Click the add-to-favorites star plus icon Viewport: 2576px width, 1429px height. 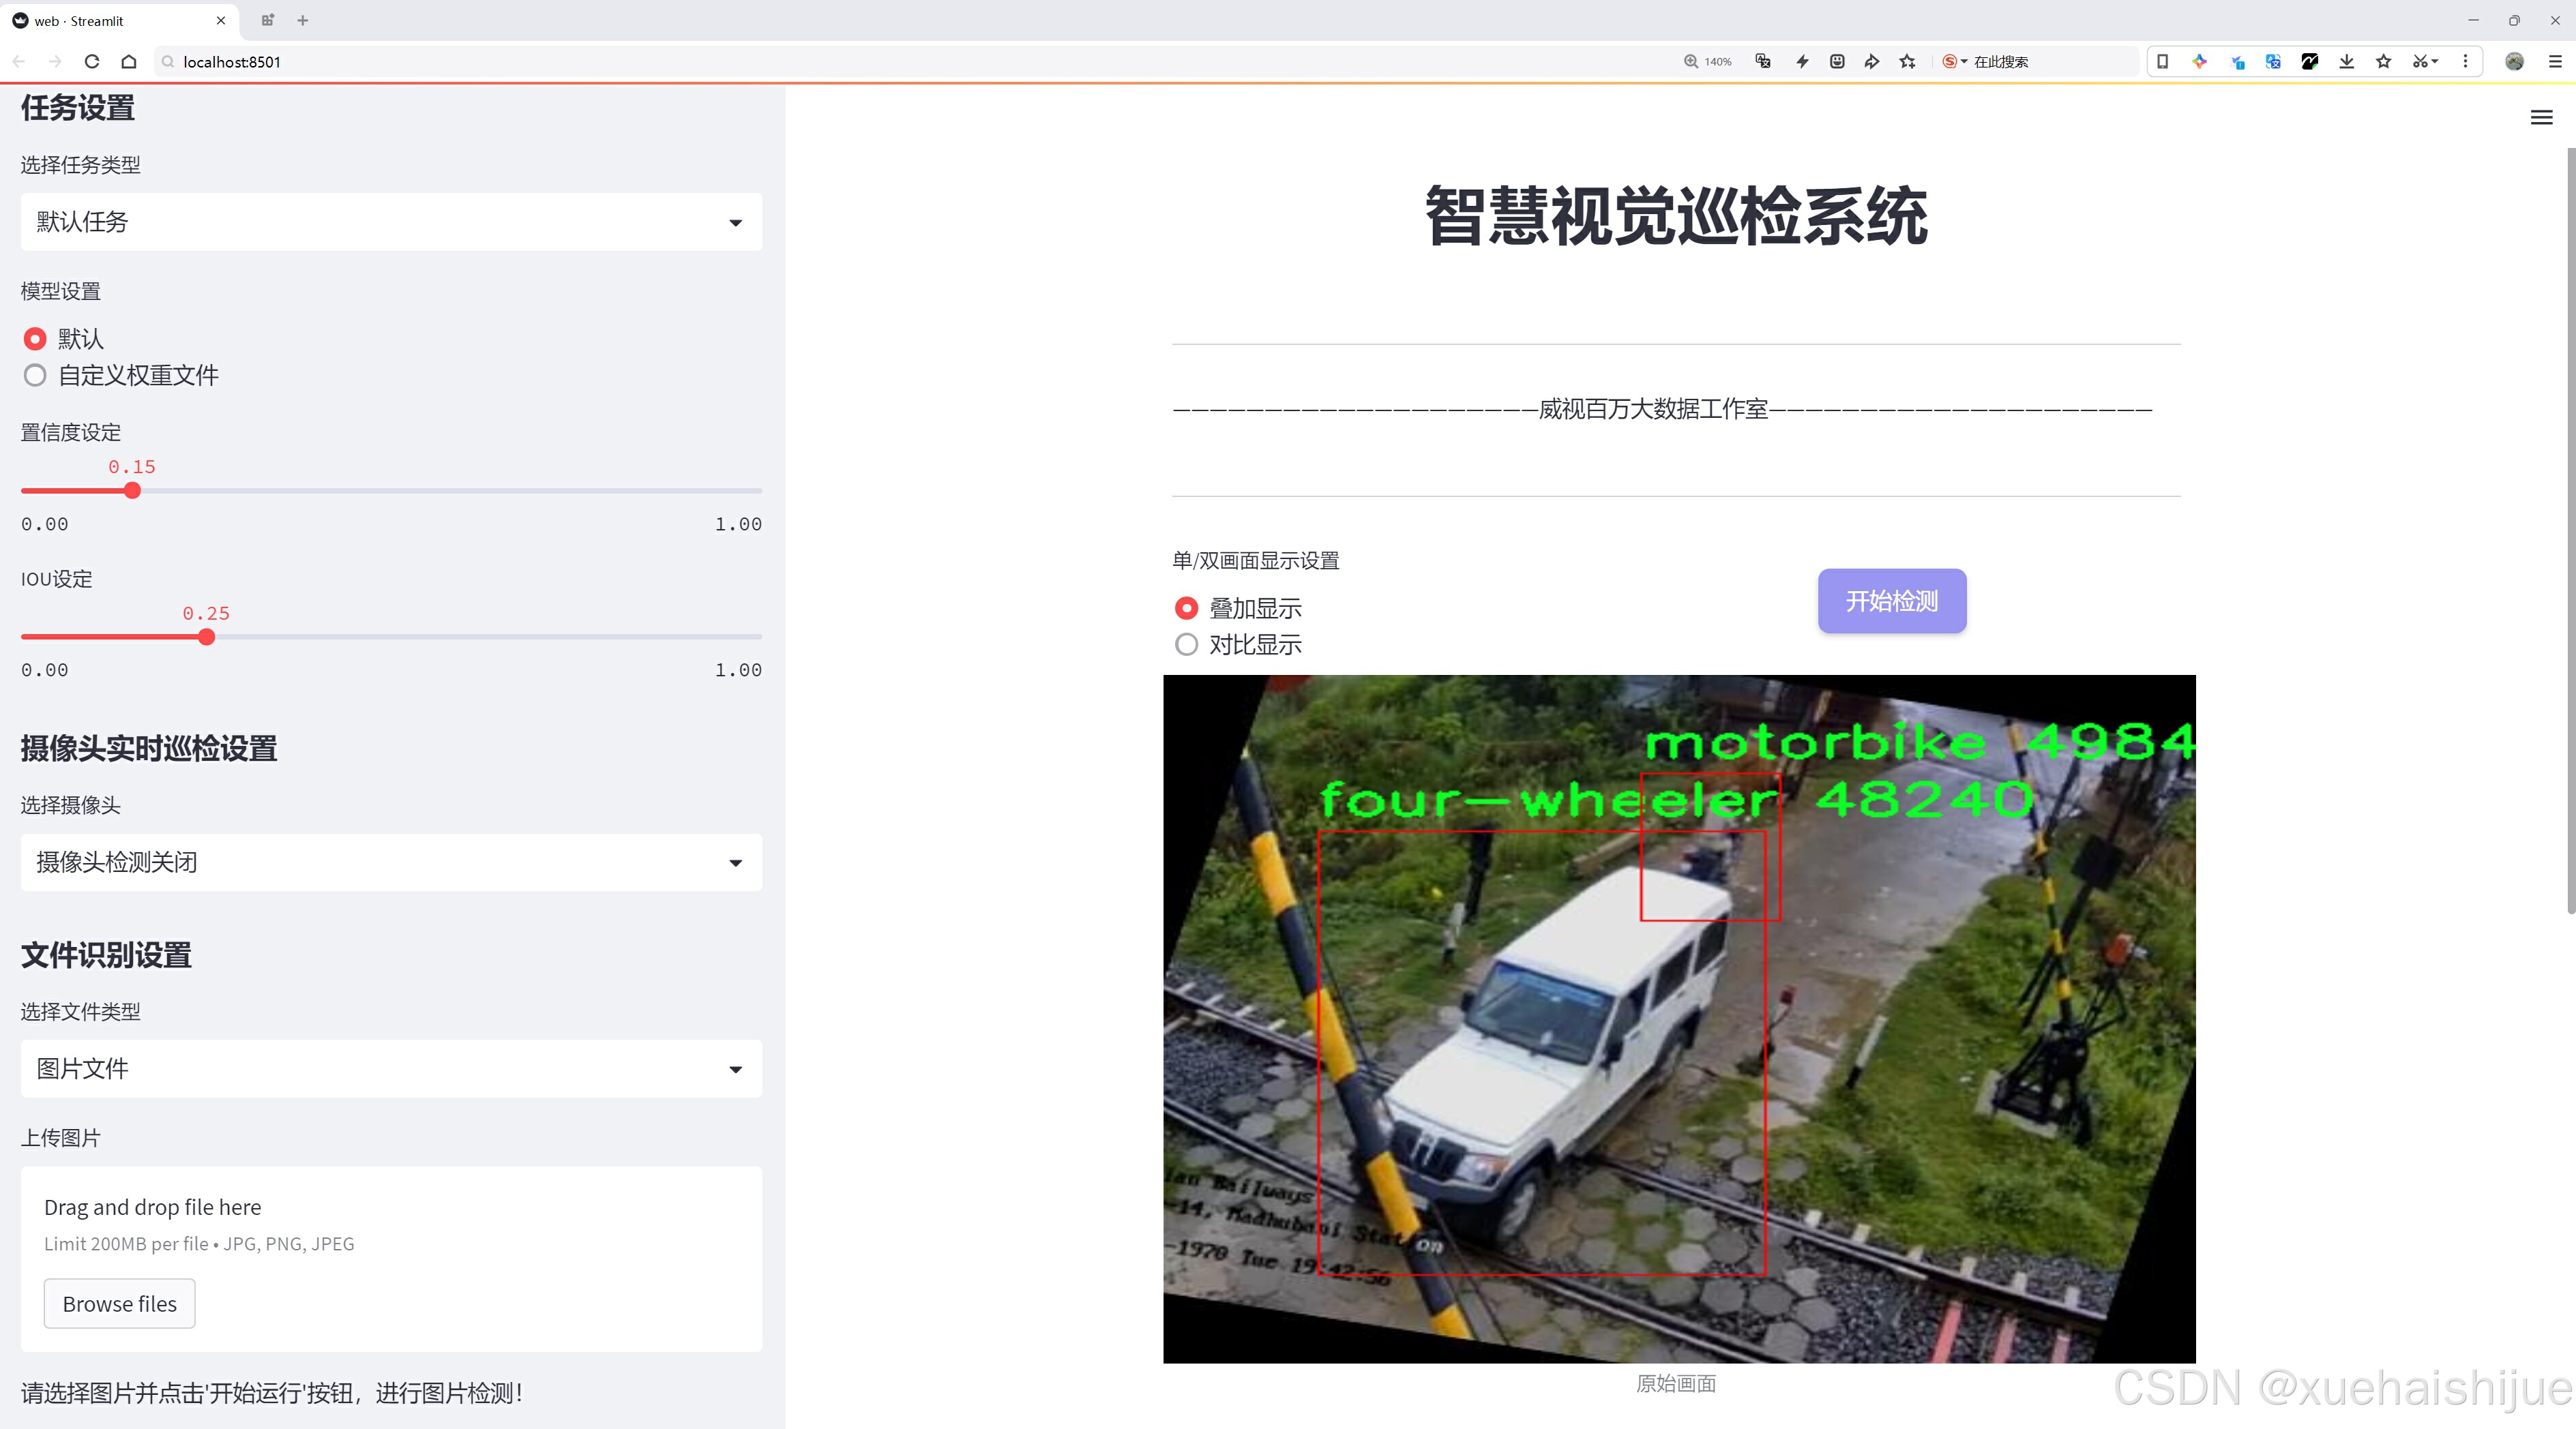coord(1907,62)
